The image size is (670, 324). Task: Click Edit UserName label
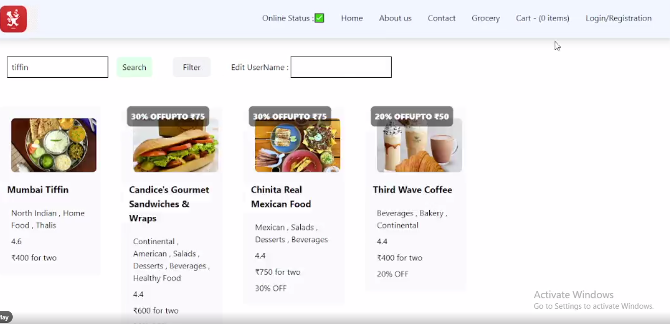click(x=260, y=67)
